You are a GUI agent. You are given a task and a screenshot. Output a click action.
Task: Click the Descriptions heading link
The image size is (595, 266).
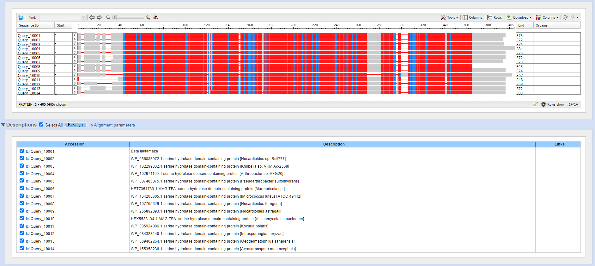[21, 125]
